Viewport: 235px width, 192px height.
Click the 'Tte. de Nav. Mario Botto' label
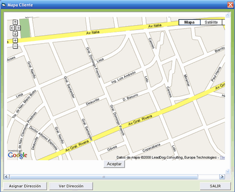tap(24, 104)
